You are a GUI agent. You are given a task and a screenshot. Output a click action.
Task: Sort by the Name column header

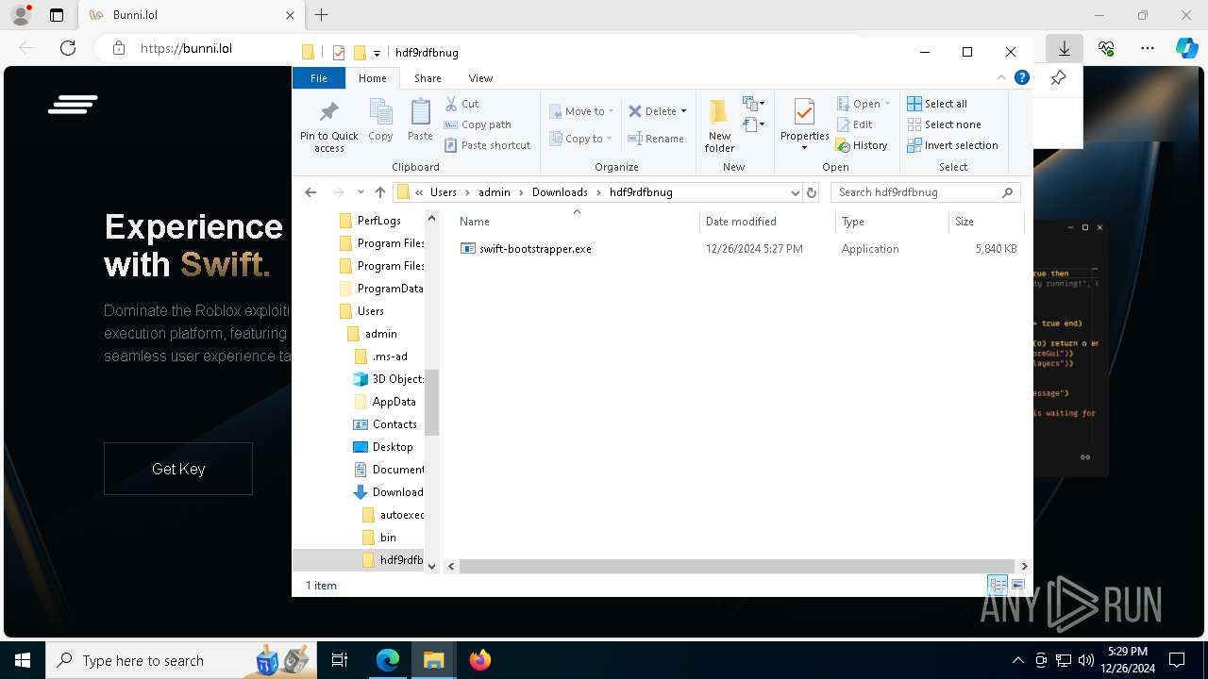click(x=577, y=222)
